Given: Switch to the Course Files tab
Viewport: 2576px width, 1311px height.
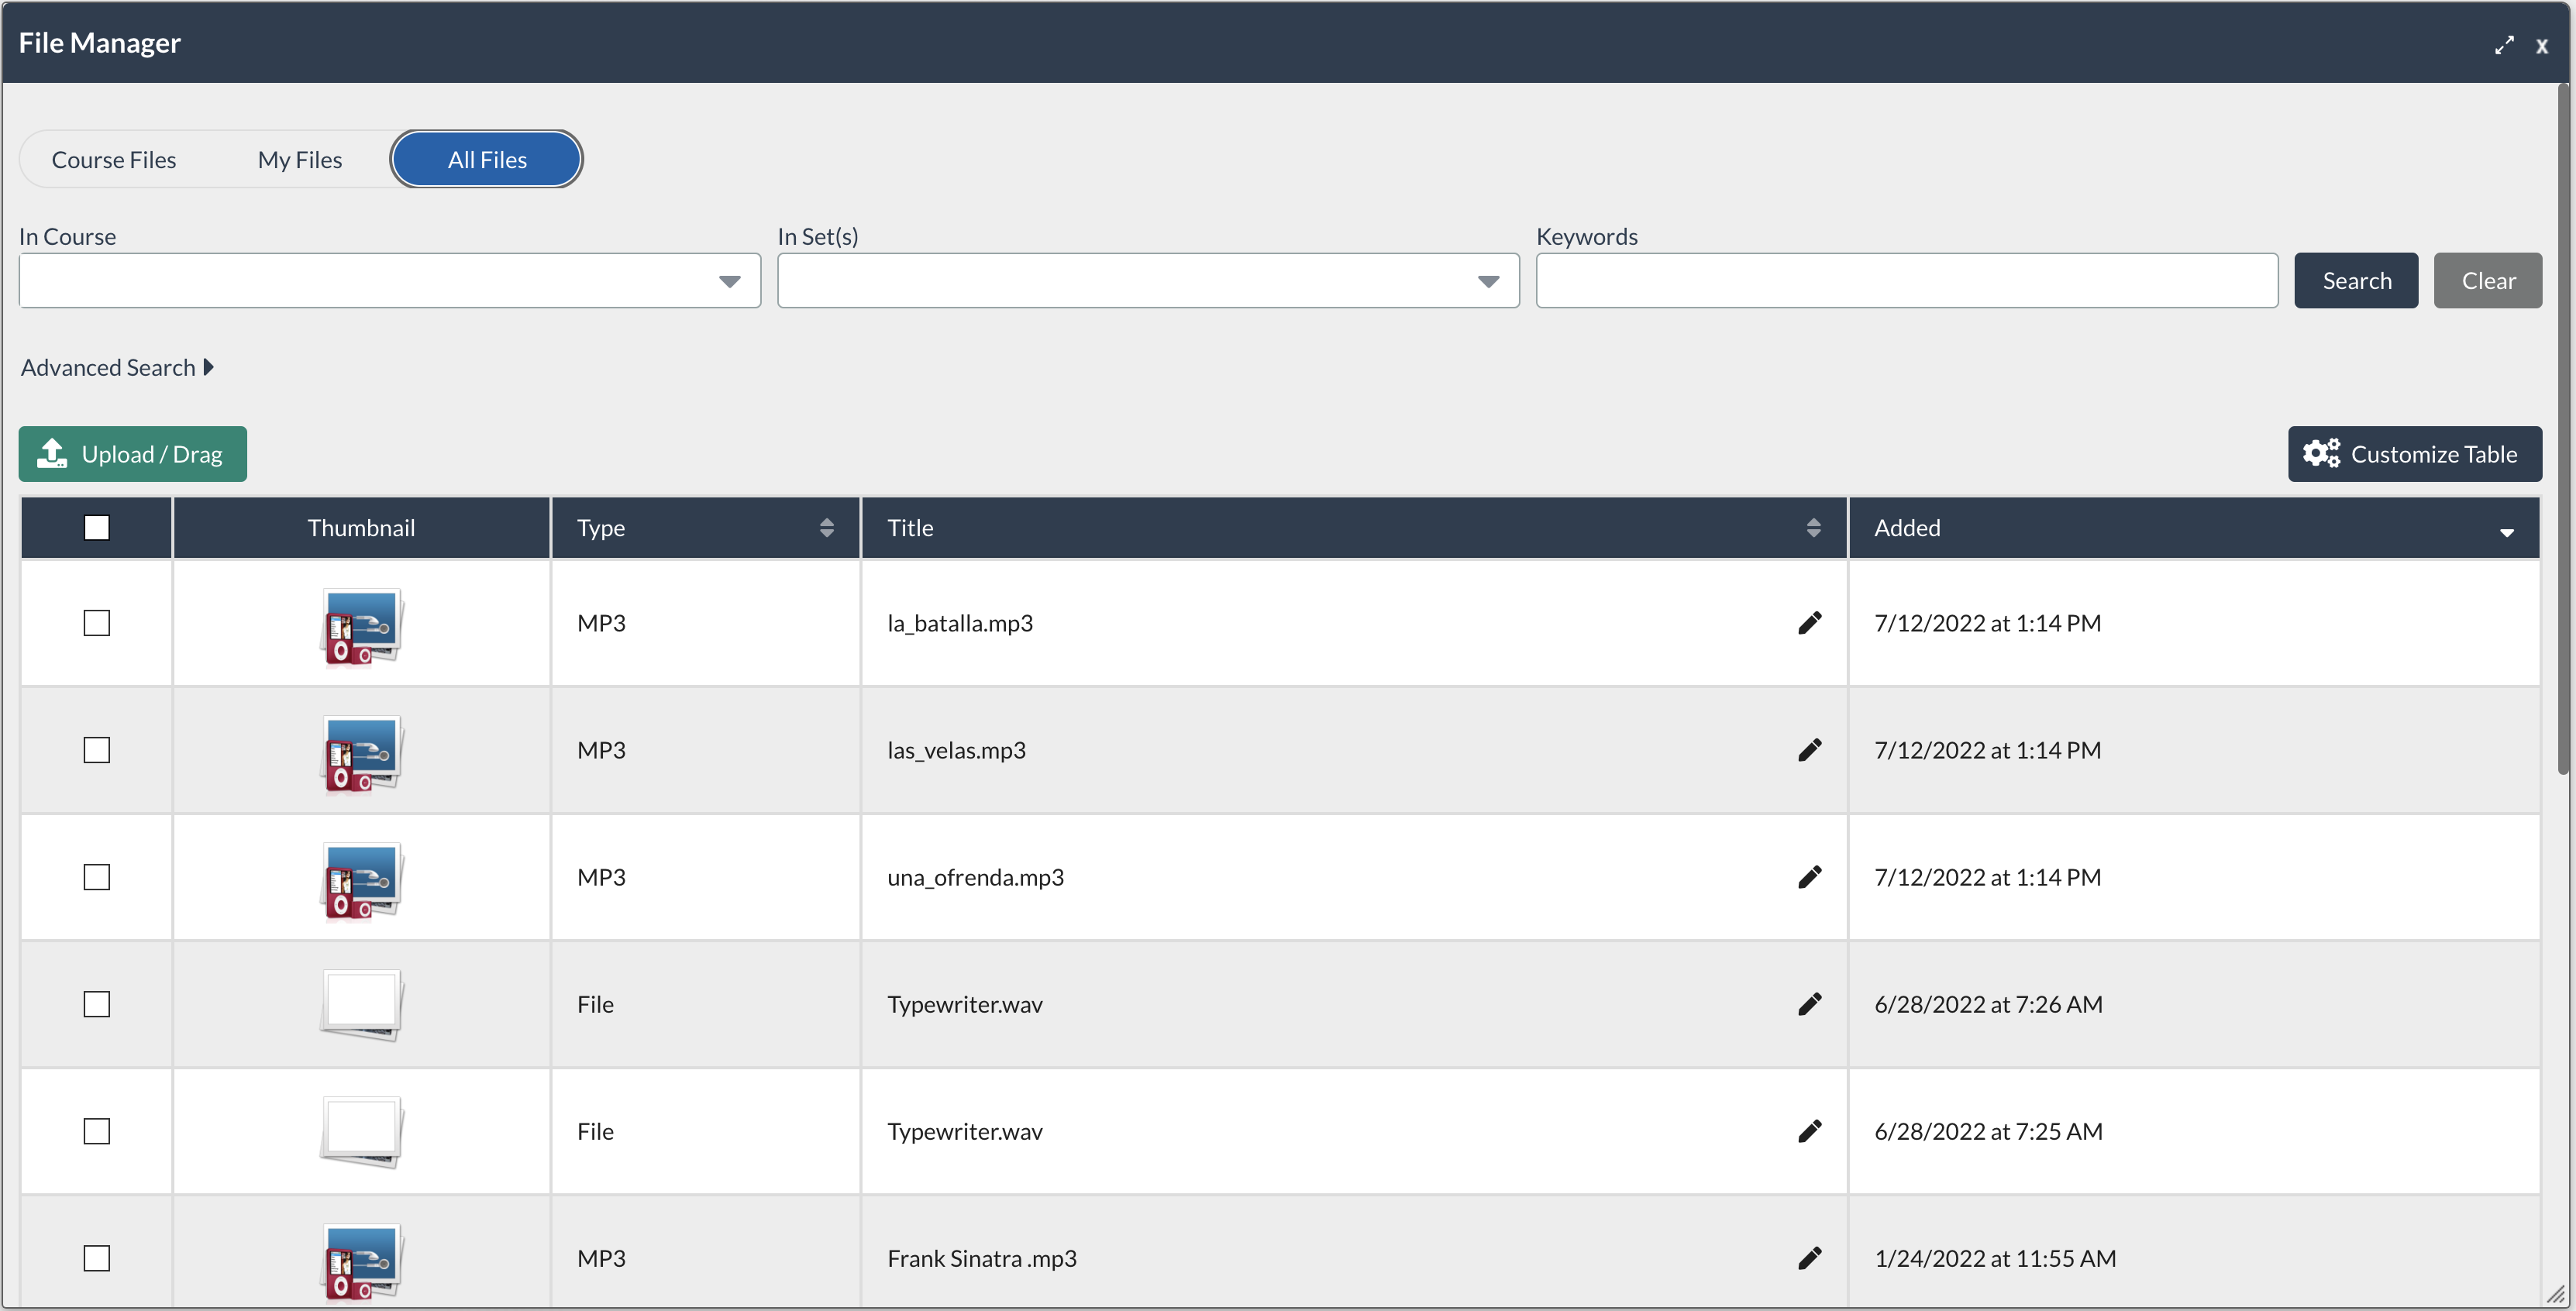Looking at the screenshot, I should pyautogui.click(x=114, y=160).
